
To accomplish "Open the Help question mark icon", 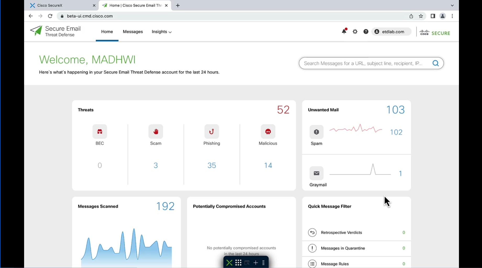I will (x=366, y=31).
